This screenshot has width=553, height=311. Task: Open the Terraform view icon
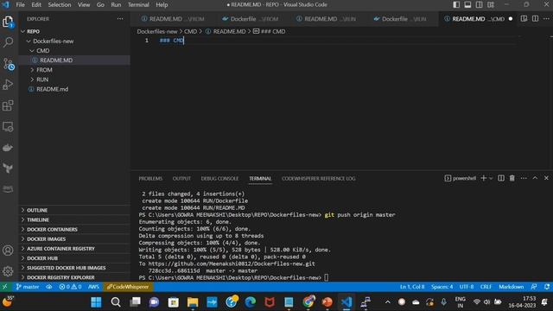8,168
